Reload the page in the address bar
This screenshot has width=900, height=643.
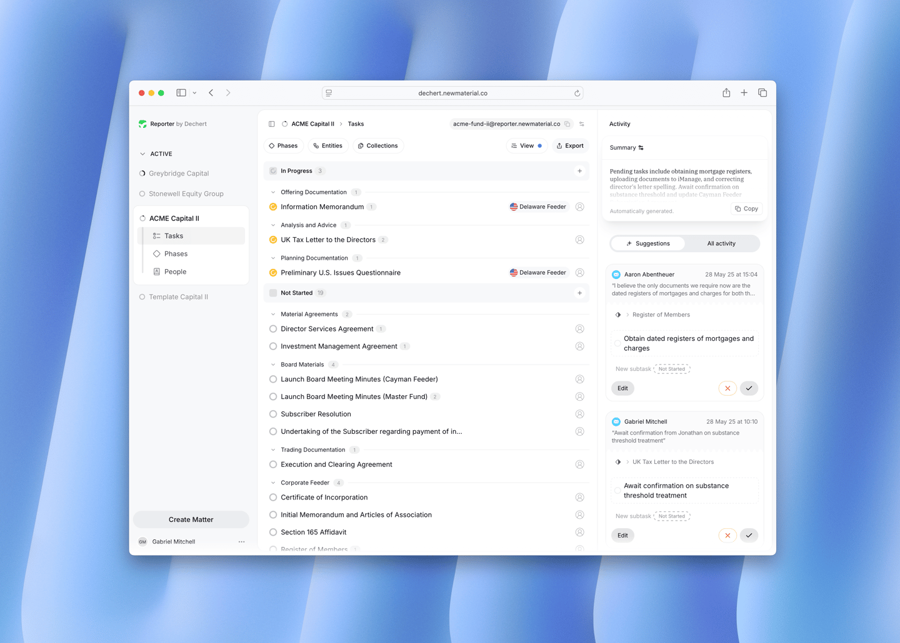(577, 94)
